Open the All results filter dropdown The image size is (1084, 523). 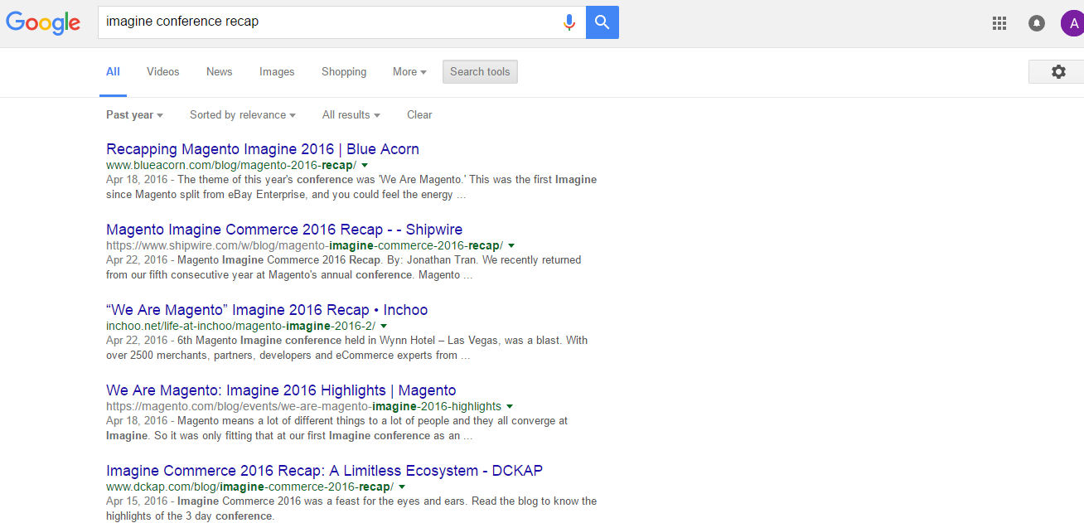[x=351, y=115]
